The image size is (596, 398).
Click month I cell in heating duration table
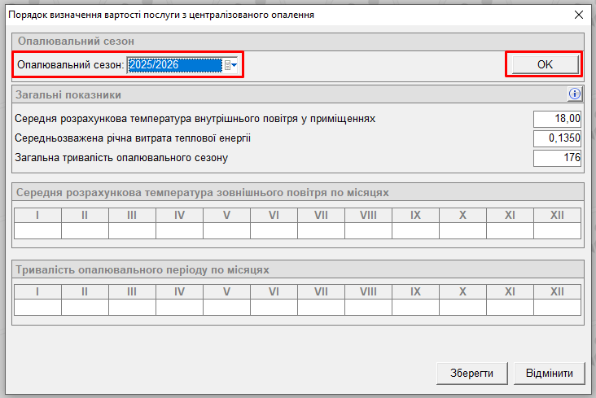37,307
